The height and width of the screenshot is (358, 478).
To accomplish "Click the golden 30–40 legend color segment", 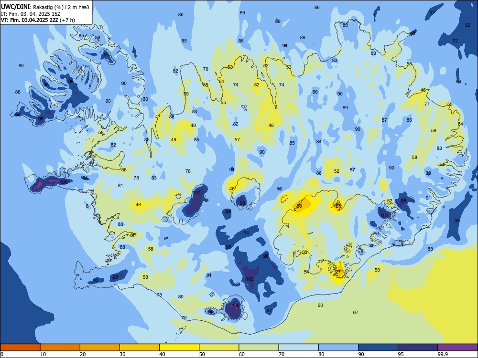I will tap(140, 347).
